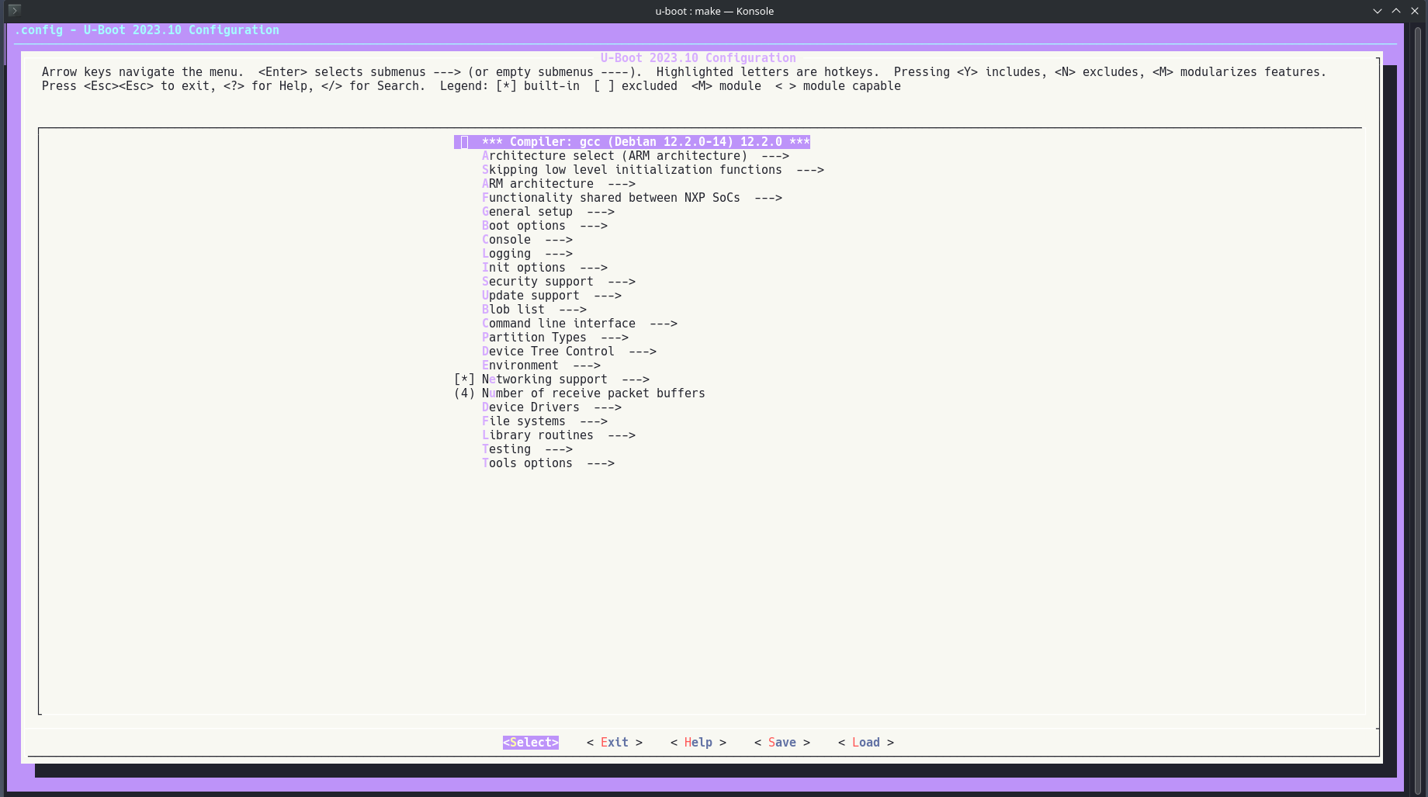Screen dimensions: 1428x797
Task: Click the '.config - U-Boot 2023.10 Configuration' header
Action: coord(147,30)
